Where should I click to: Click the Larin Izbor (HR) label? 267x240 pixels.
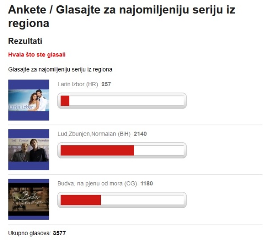coord(78,84)
